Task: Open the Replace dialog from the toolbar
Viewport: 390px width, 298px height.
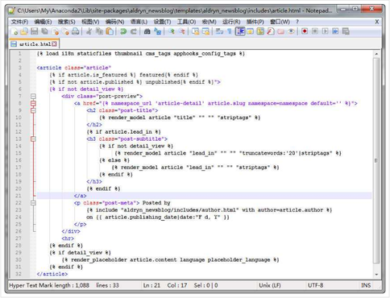Action: pos(157,31)
